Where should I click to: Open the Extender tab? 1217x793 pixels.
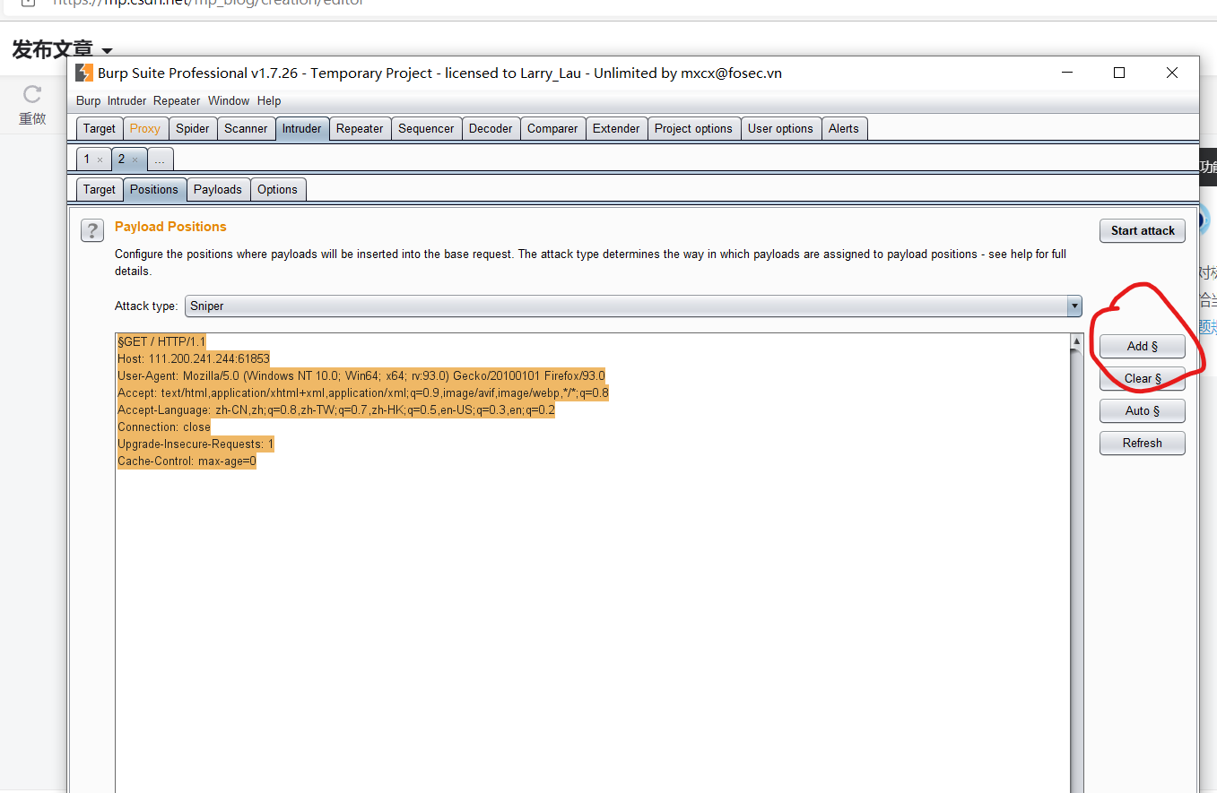click(616, 128)
